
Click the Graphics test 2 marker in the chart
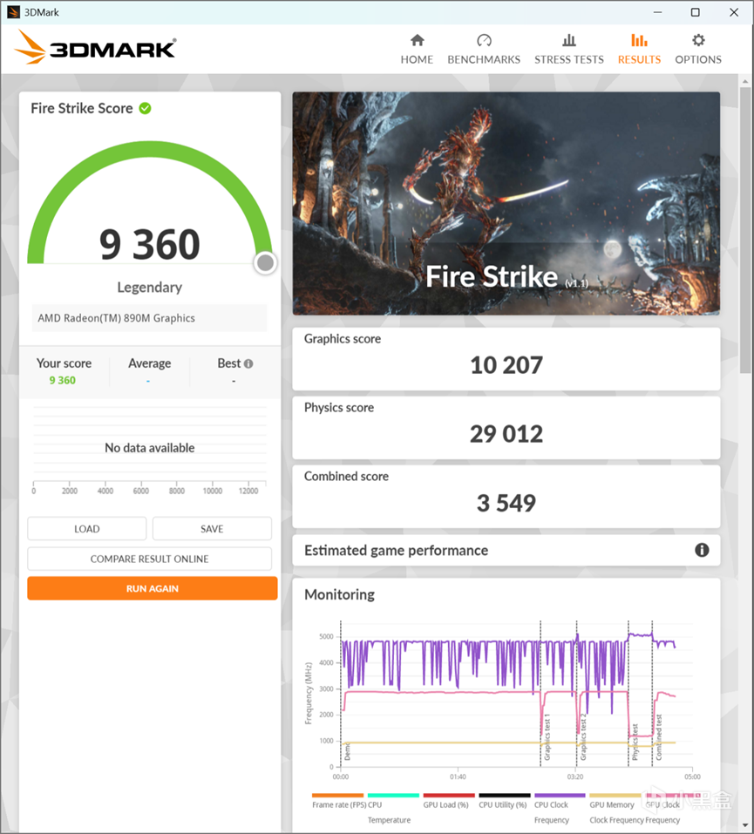click(x=583, y=739)
